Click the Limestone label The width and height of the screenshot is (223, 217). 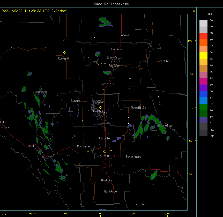[x=40, y=92]
